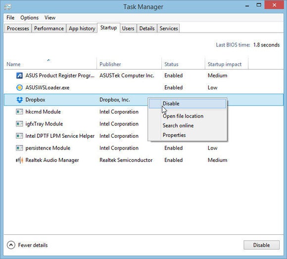Switch to the Users tab

(128, 29)
